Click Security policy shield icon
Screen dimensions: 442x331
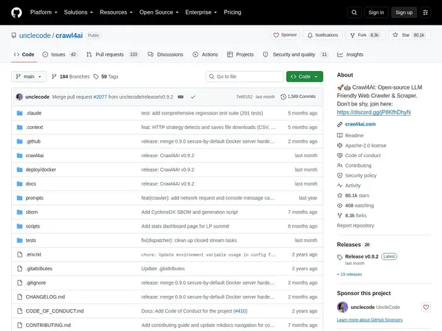coord(340,175)
